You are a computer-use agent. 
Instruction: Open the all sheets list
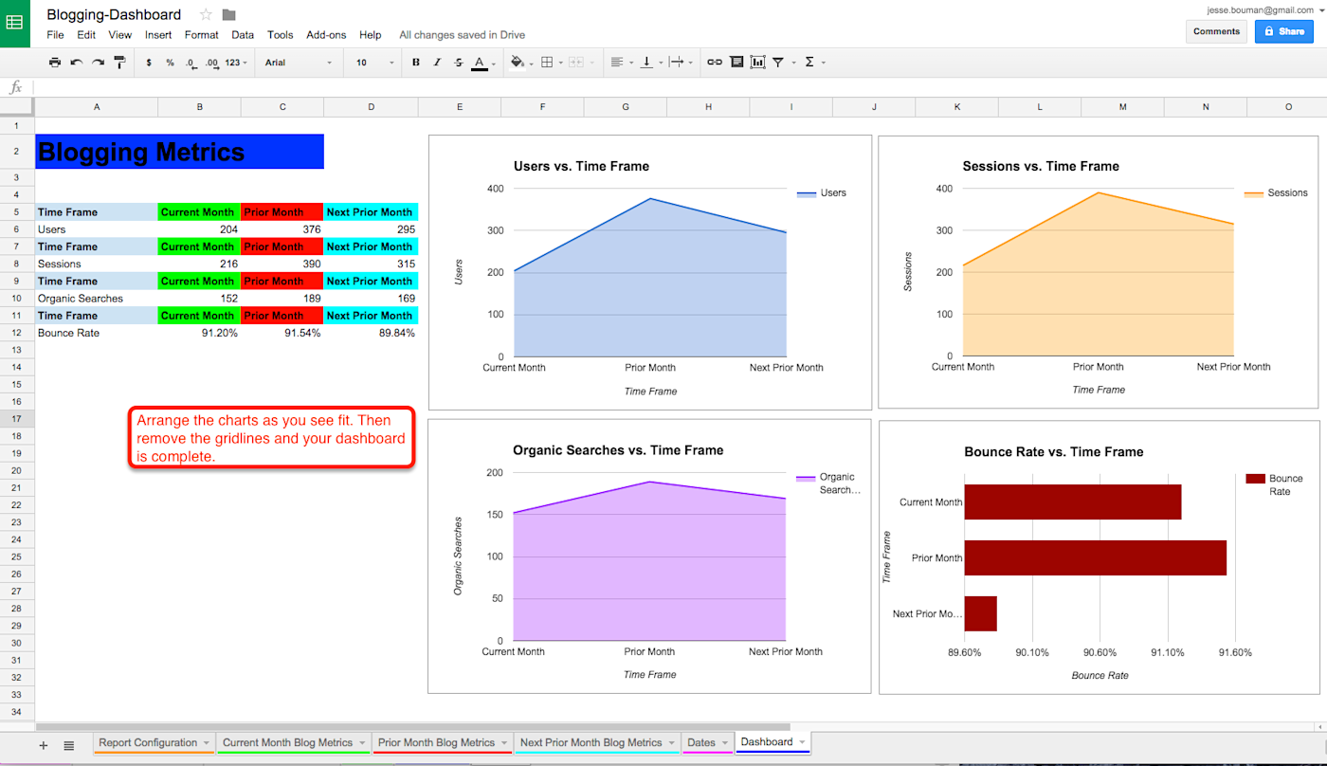pos(69,745)
